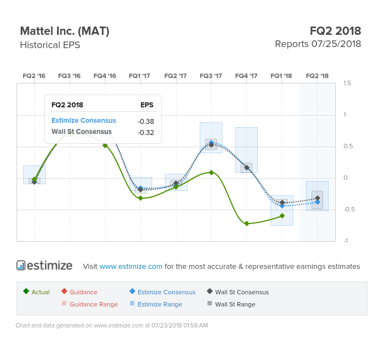Toggle the Guidance legend entry
Image resolution: width=379 pixels, height=343 pixels.
[79, 292]
